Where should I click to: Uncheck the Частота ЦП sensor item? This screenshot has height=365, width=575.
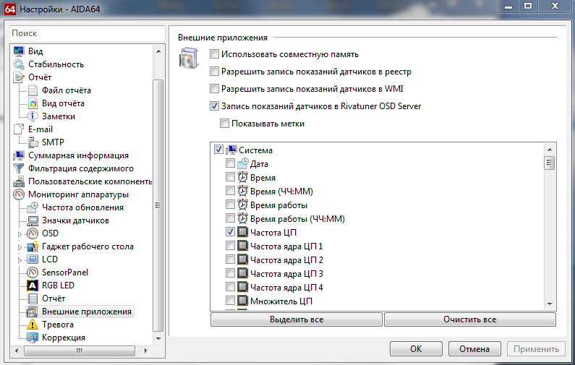(230, 233)
